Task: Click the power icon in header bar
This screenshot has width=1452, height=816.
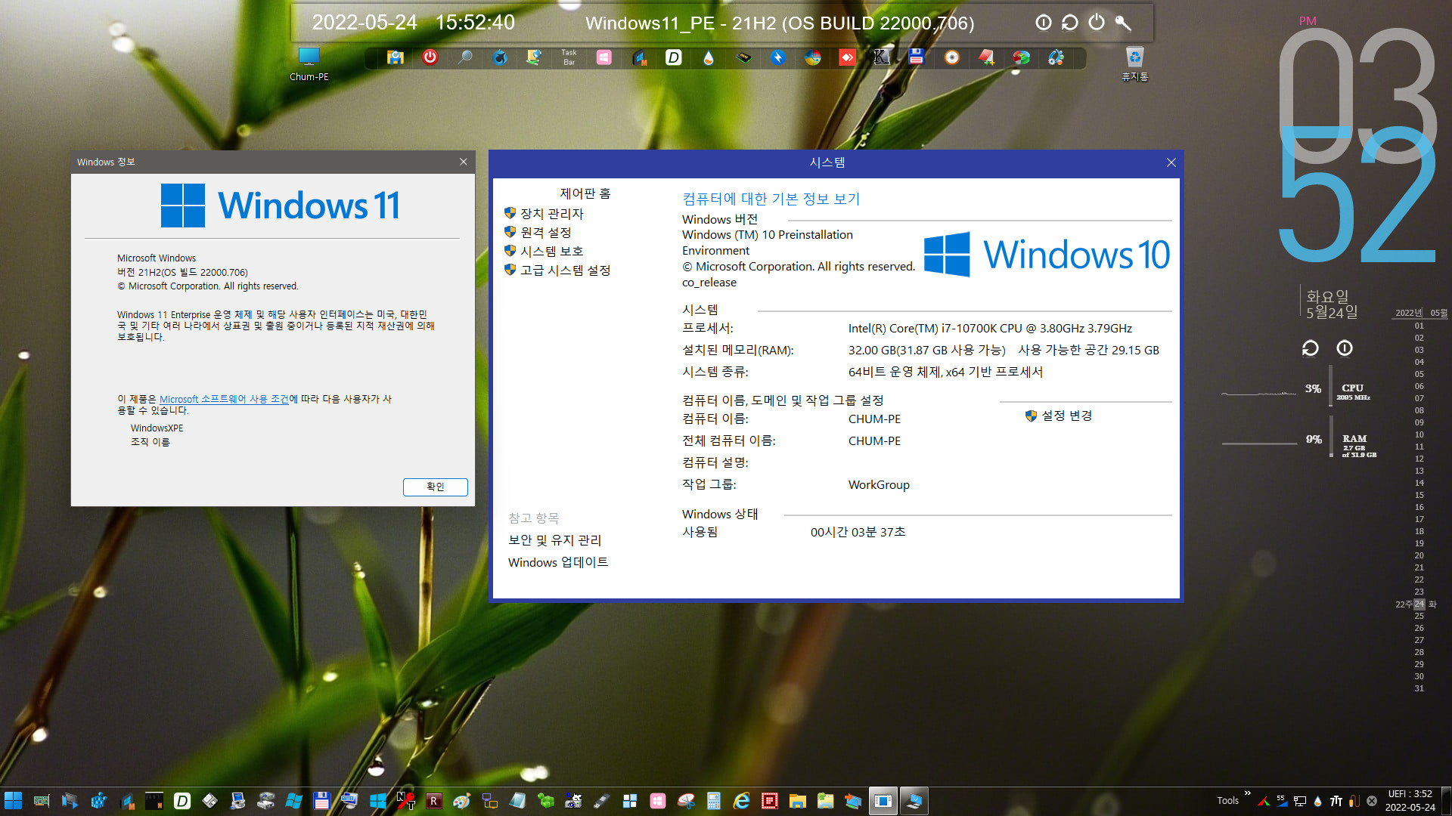Action: (x=1097, y=23)
